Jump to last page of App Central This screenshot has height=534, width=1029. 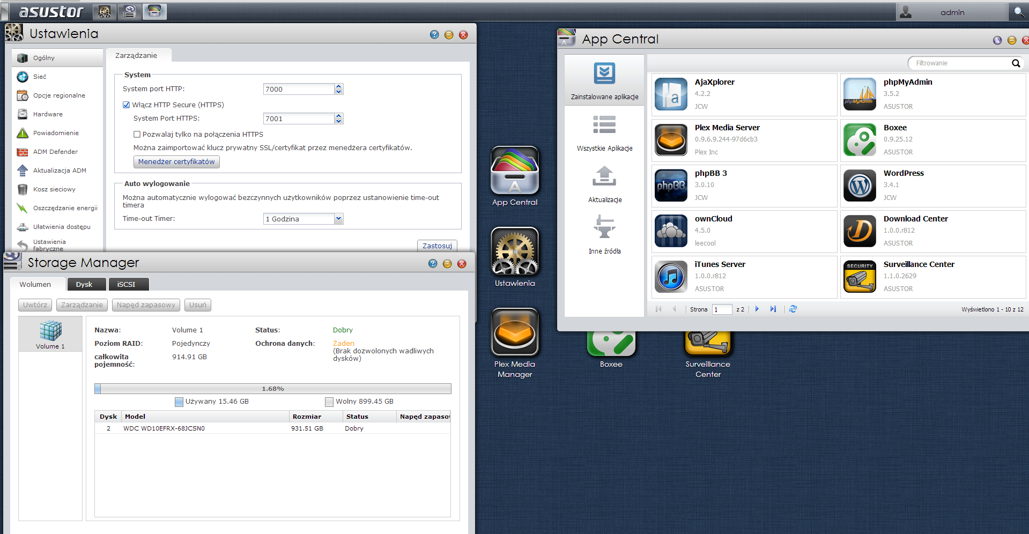pyautogui.click(x=773, y=309)
